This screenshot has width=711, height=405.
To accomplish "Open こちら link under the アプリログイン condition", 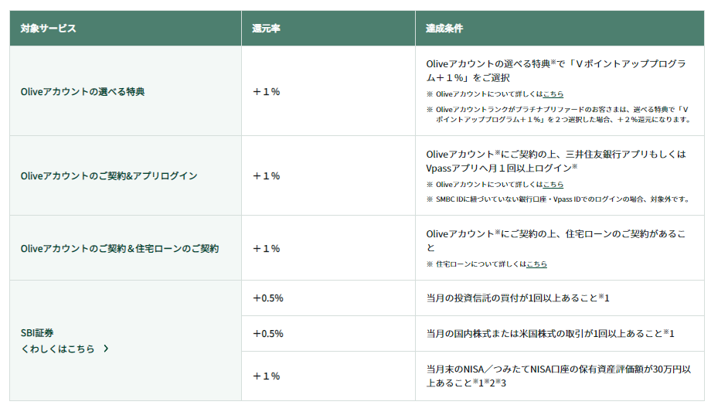I will [553, 185].
